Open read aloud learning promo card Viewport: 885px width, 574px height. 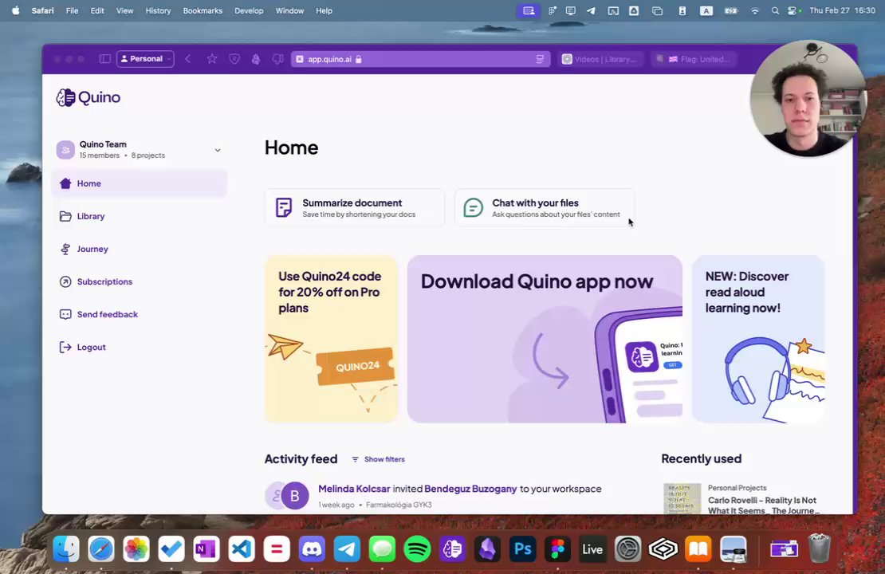click(758, 339)
